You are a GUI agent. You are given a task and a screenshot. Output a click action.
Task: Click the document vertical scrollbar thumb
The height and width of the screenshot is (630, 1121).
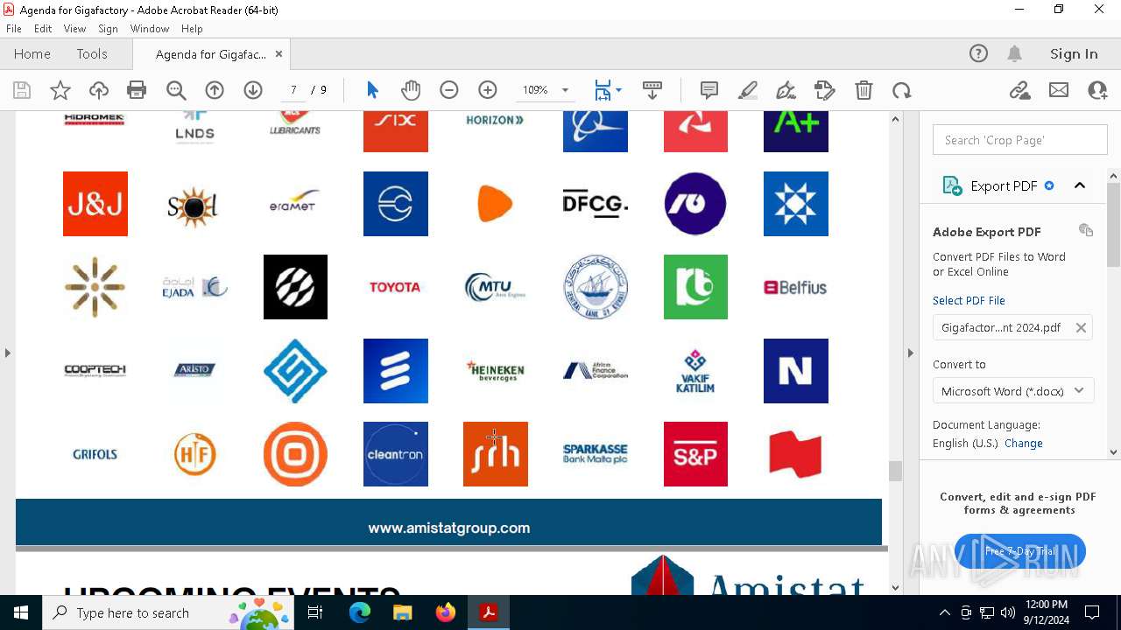click(895, 471)
